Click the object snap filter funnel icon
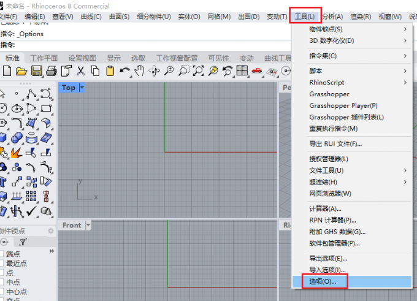 [x=23, y=242]
